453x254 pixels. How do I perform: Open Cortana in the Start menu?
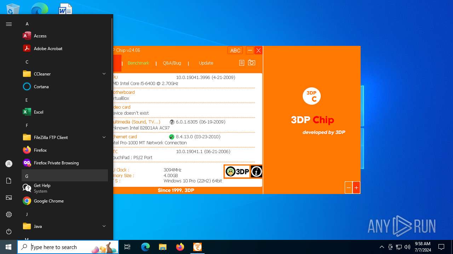[x=65, y=87]
